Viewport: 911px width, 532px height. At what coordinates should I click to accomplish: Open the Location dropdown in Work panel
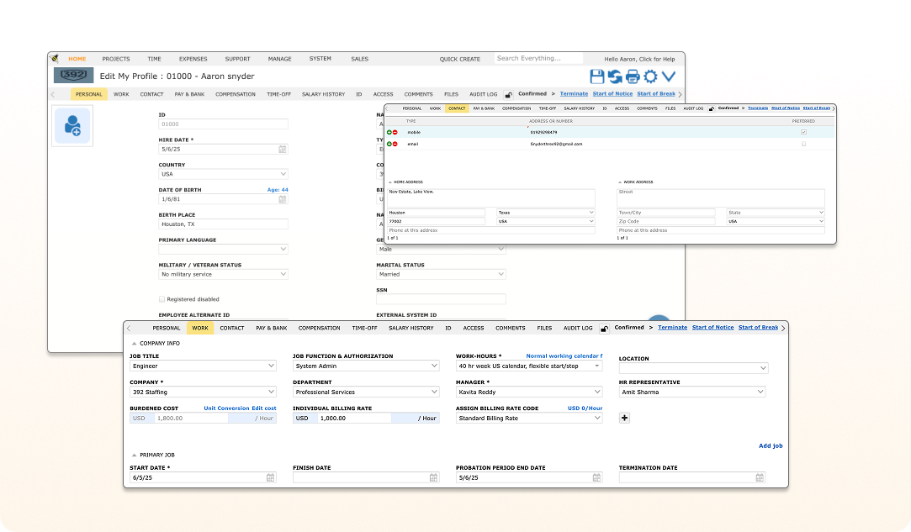pos(694,368)
